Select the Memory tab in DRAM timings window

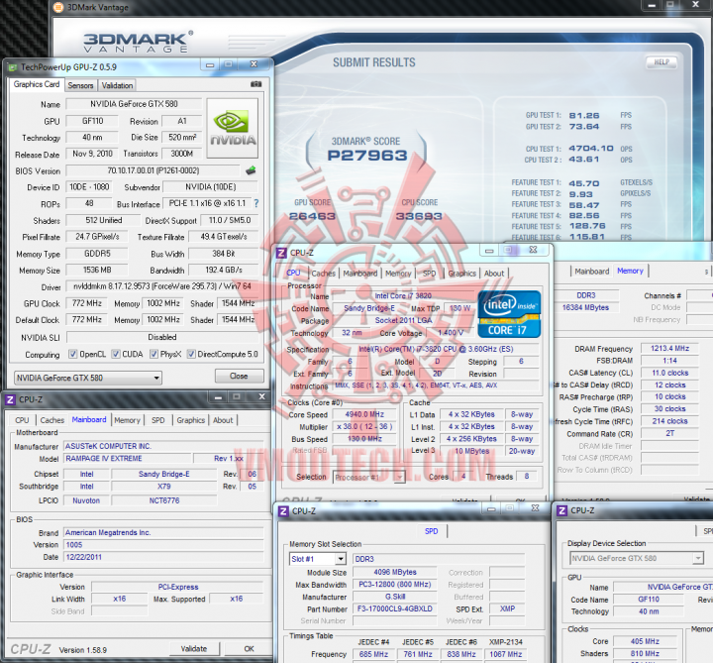coord(630,271)
